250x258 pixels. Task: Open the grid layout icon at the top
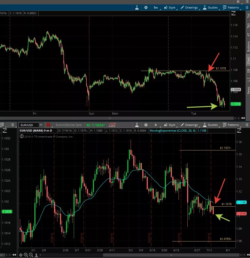(238, 2)
